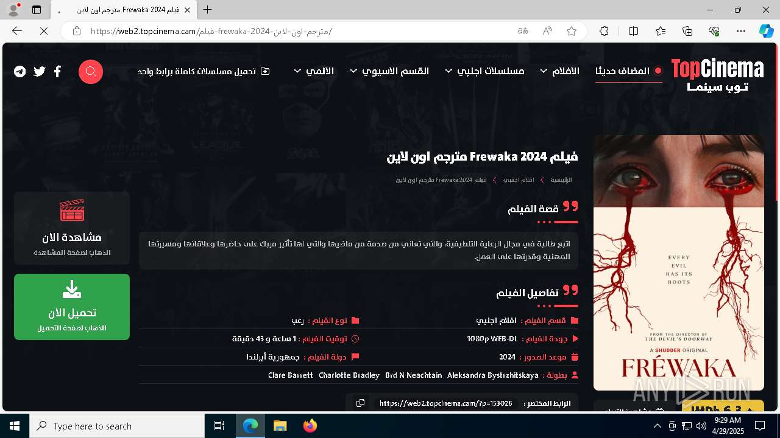This screenshot has height=438, width=780.
Task: Open Collections icon
Action: (x=687, y=31)
